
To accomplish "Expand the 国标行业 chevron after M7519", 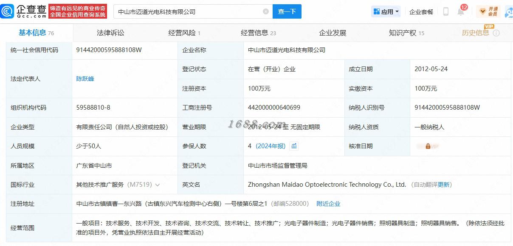I will 158,185.
